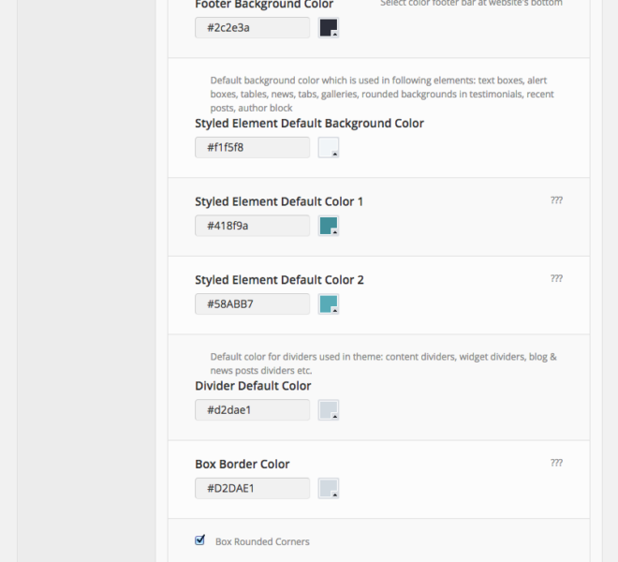Click the Box Border Color heading

click(x=243, y=464)
